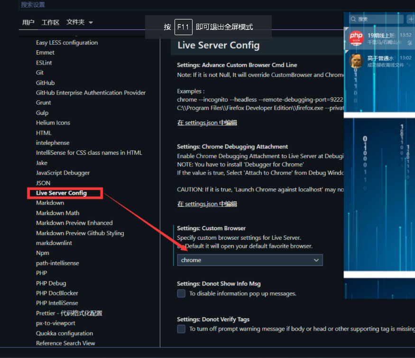Select GitHub Enterprise Authentication Provider
The image size is (415, 358).
pyautogui.click(x=91, y=93)
